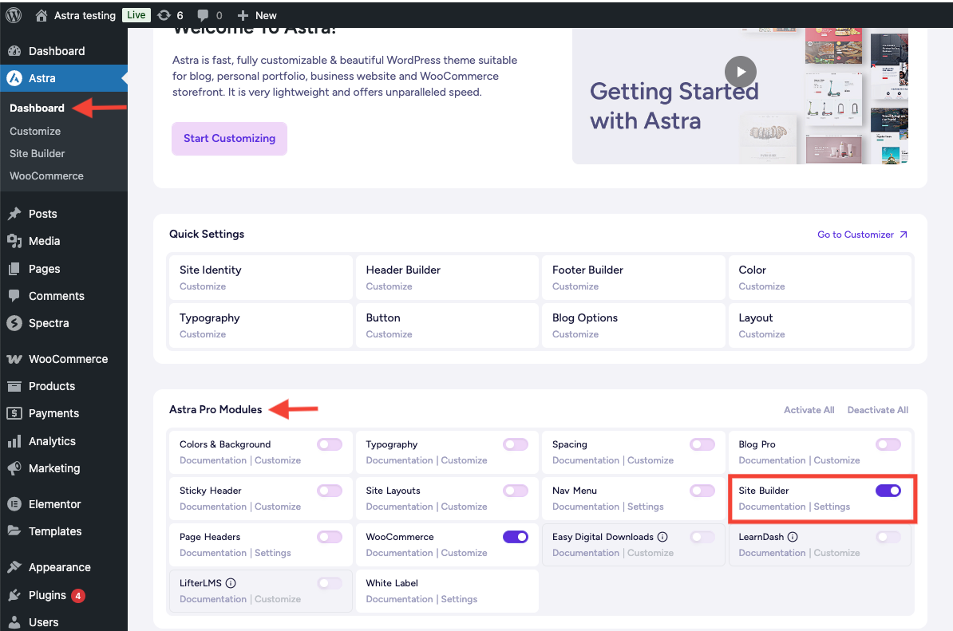The width and height of the screenshot is (953, 631).
Task: Disable the Site Builder module toggle
Action: (x=888, y=491)
